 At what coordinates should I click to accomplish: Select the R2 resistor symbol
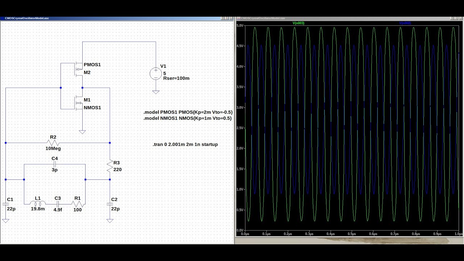tap(53, 143)
